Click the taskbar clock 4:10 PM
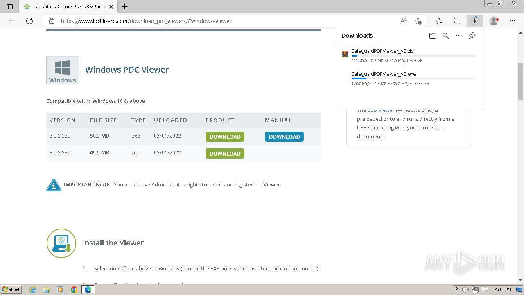 point(503,290)
